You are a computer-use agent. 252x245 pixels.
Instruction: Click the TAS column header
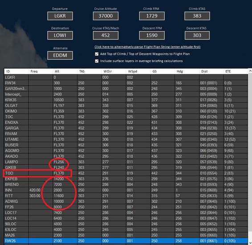89,71
